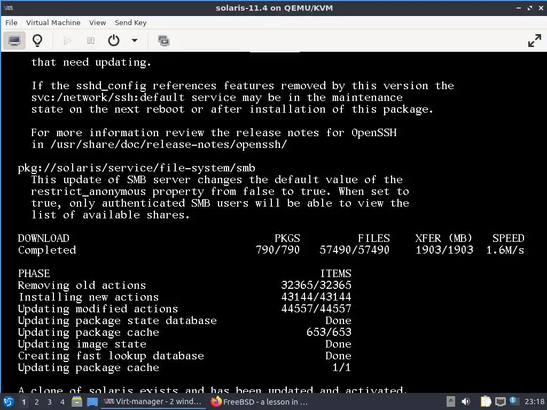Click the 23:18 panel clock

(x=534, y=401)
